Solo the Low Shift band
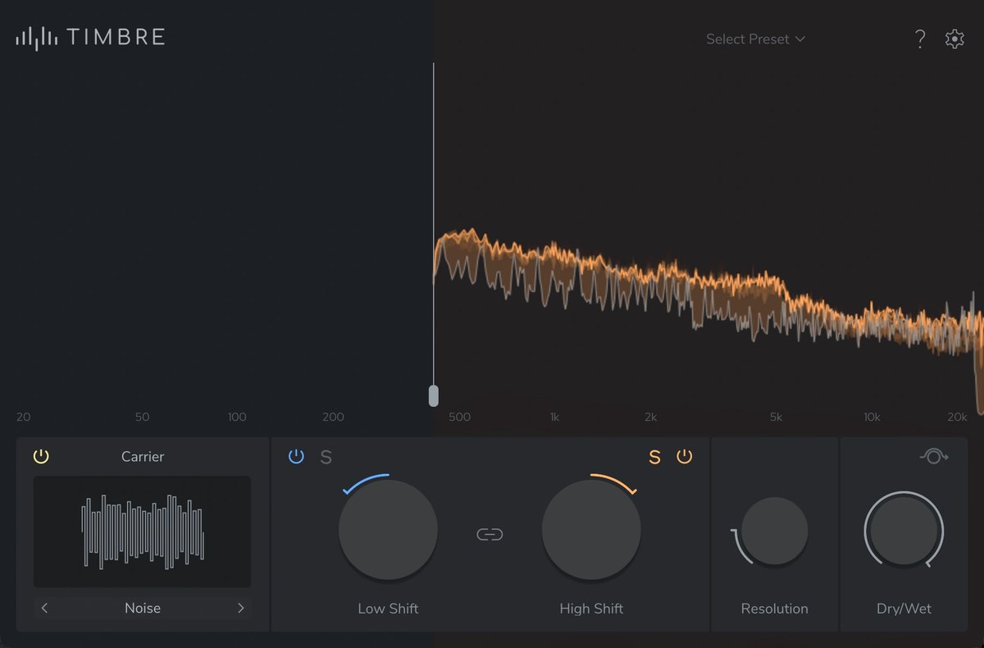 coord(326,457)
